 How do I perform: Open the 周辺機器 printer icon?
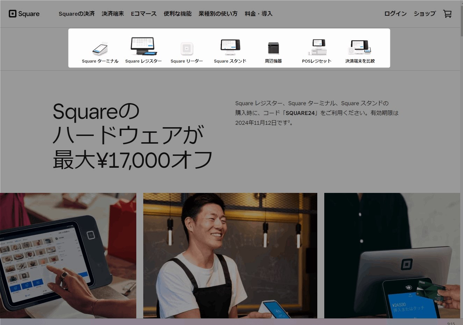(x=273, y=49)
